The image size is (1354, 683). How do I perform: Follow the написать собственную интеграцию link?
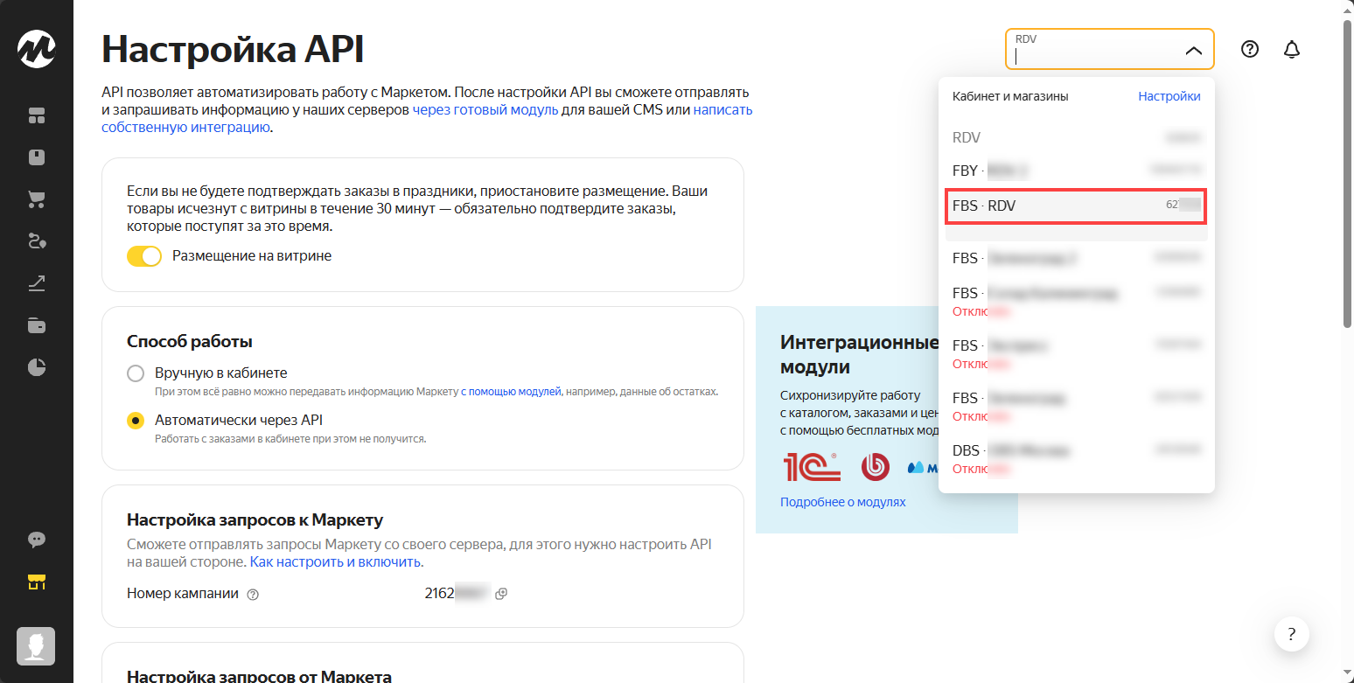click(427, 119)
